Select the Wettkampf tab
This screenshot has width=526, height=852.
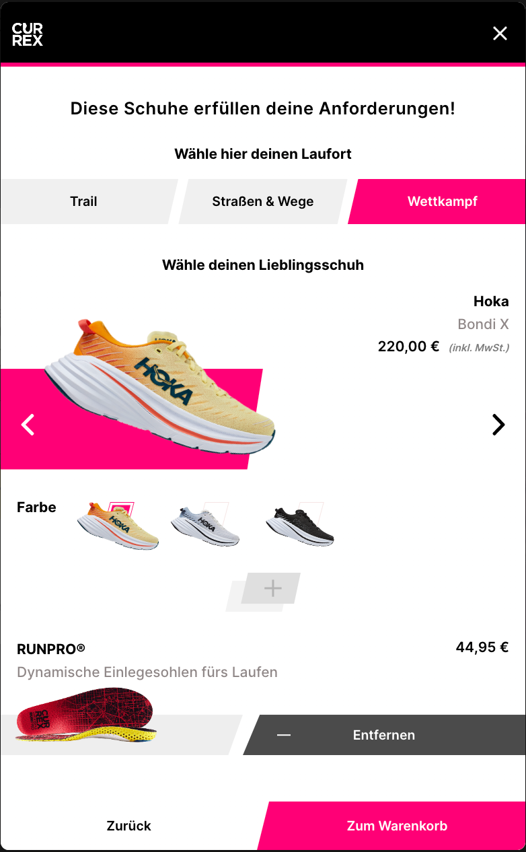442,201
